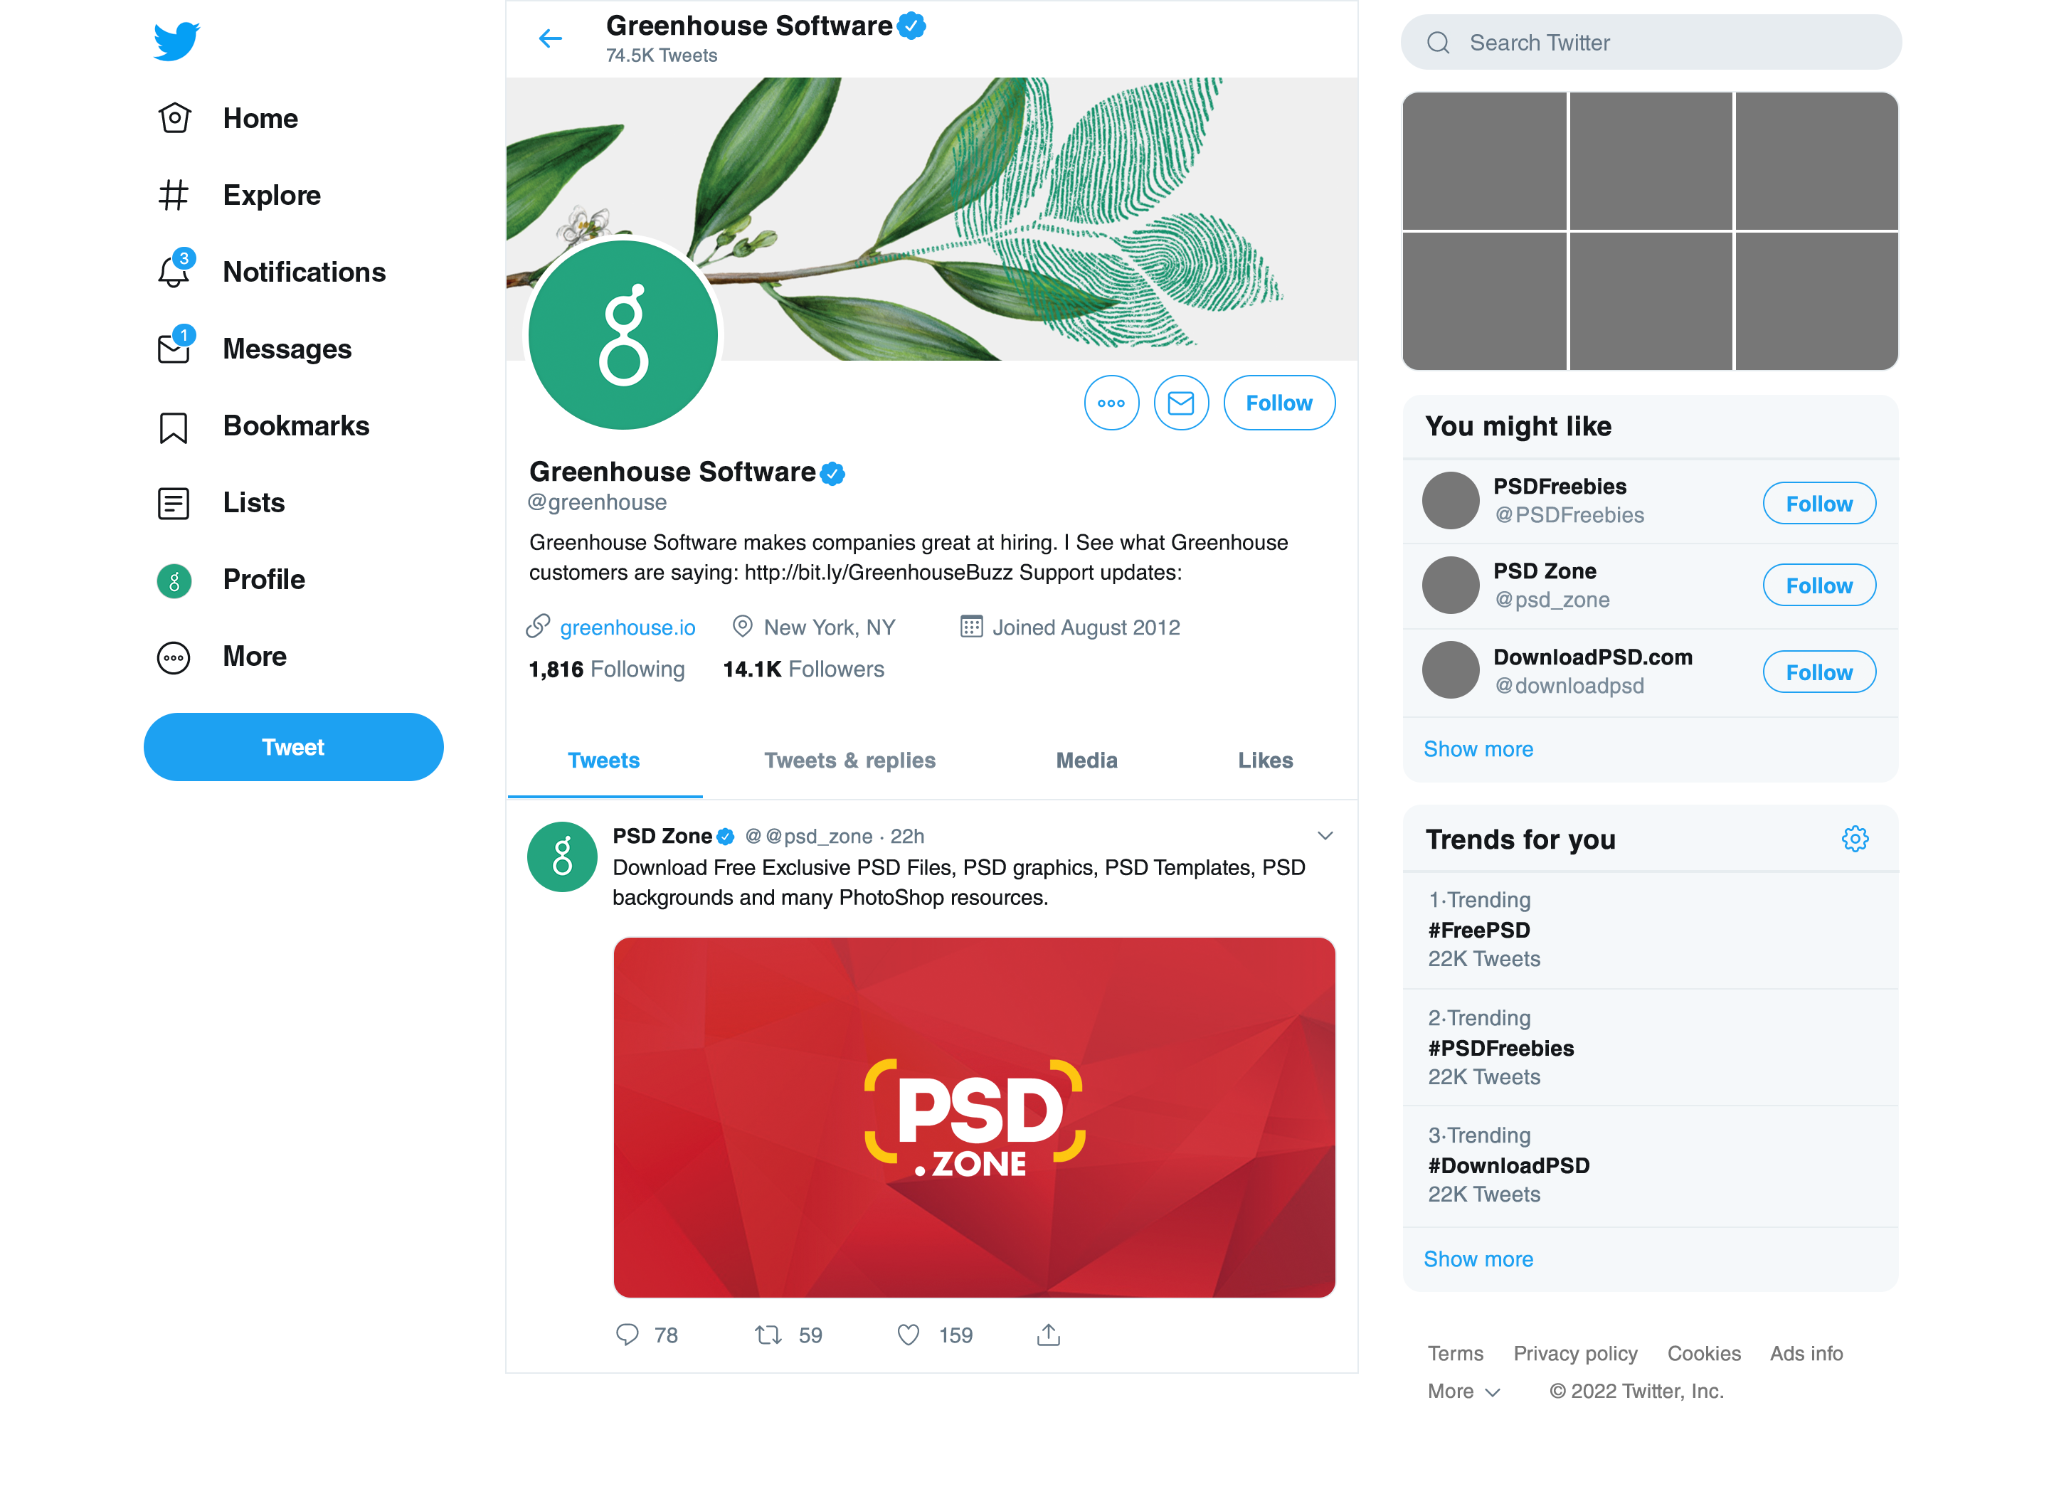Open the Tweets & replies tab
The width and height of the screenshot is (2049, 1494).
coord(849,761)
